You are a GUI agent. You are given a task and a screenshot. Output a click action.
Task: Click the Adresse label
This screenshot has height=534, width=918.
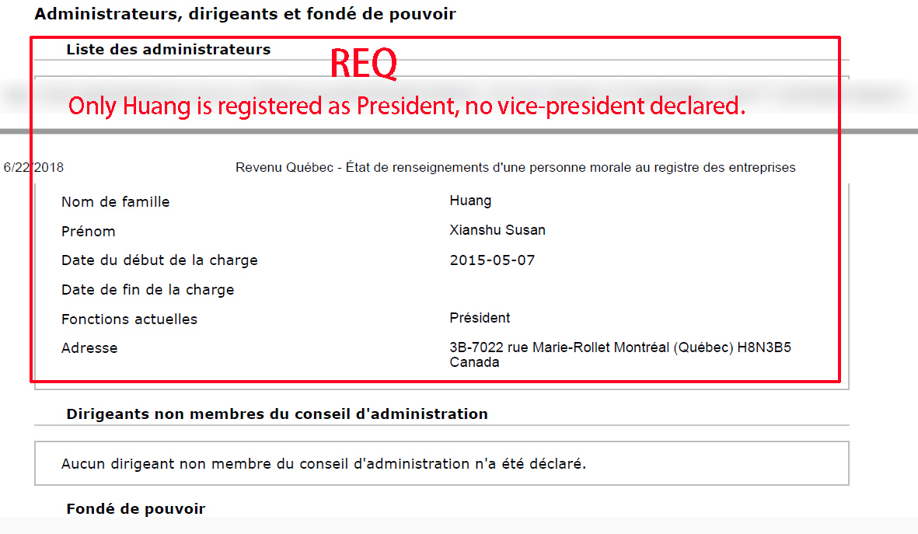tap(89, 347)
